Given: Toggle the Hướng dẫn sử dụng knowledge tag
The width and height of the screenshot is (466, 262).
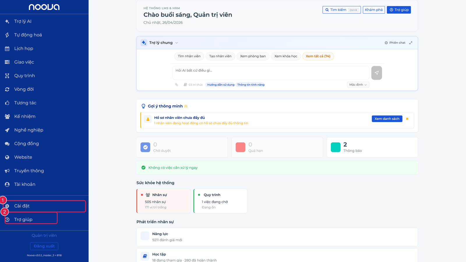Looking at the screenshot, I should click(x=221, y=85).
